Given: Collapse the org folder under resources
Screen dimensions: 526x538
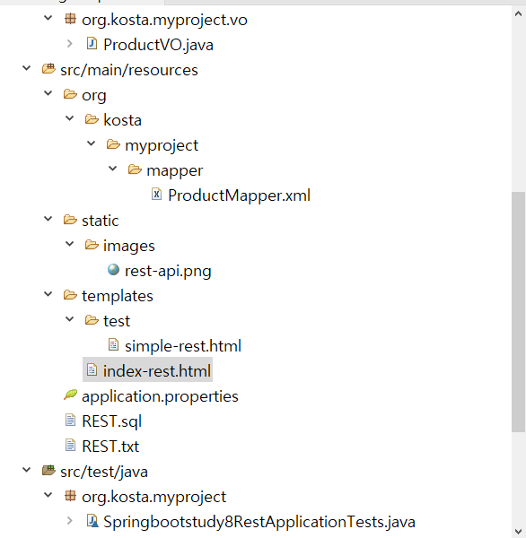Looking at the screenshot, I should pyautogui.click(x=48, y=93).
